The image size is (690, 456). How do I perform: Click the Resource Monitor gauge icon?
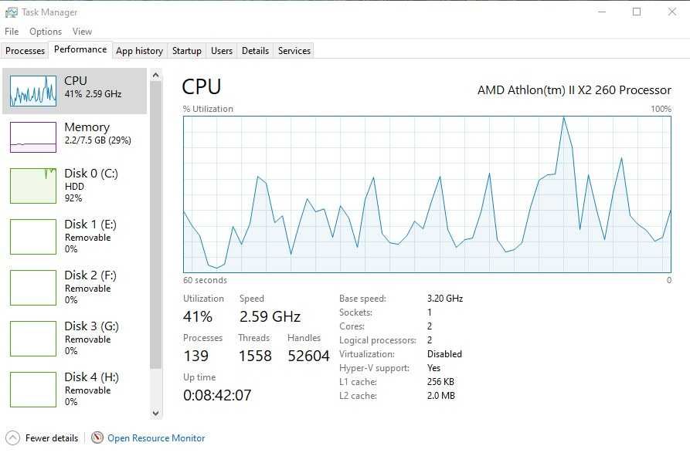click(97, 437)
